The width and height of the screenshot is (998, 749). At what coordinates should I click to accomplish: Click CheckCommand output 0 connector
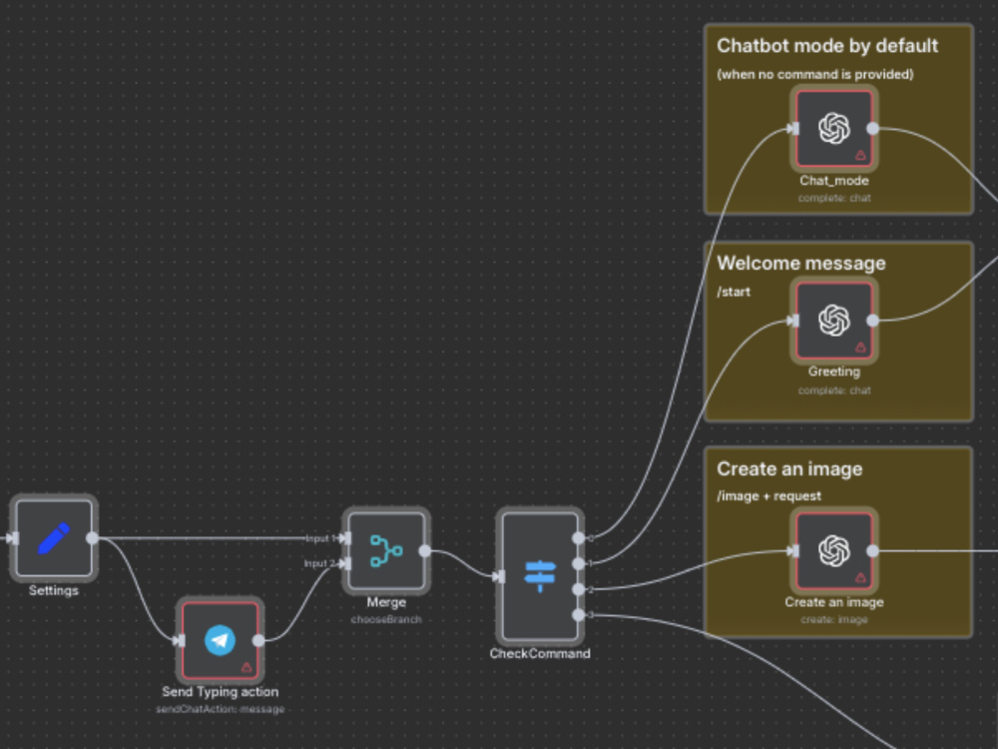point(578,538)
